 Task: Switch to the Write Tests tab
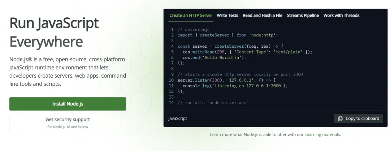tap(227, 16)
